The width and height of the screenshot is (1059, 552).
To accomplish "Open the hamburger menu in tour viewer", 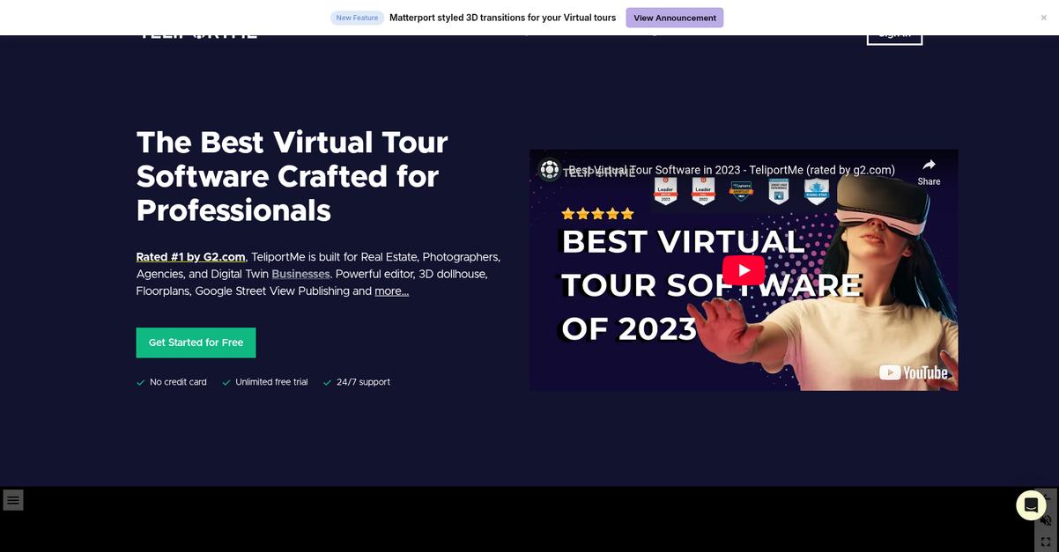I will (x=13, y=500).
